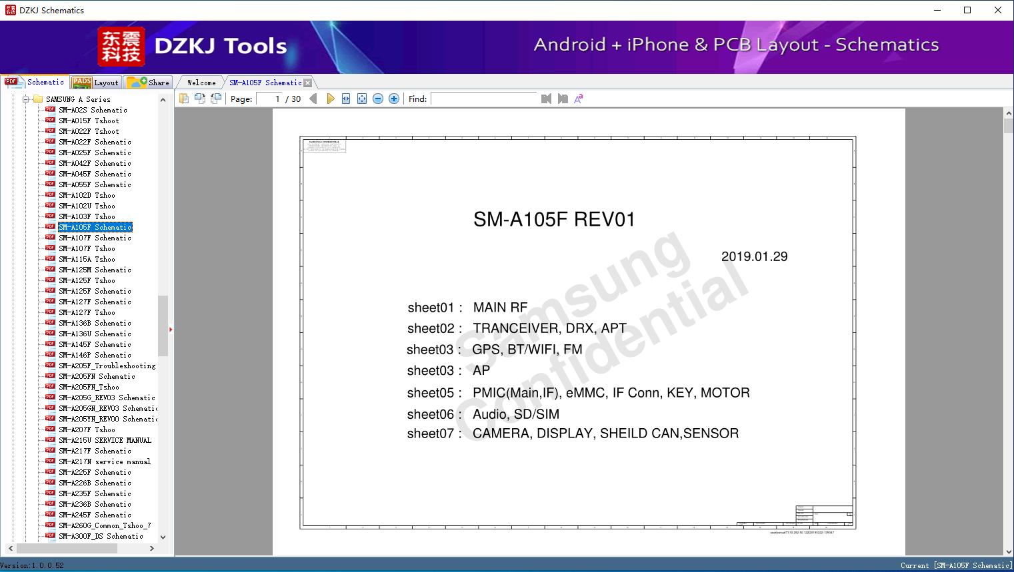
Task: Open SM-A205F_Troubleshooting entry
Action: [x=107, y=366]
